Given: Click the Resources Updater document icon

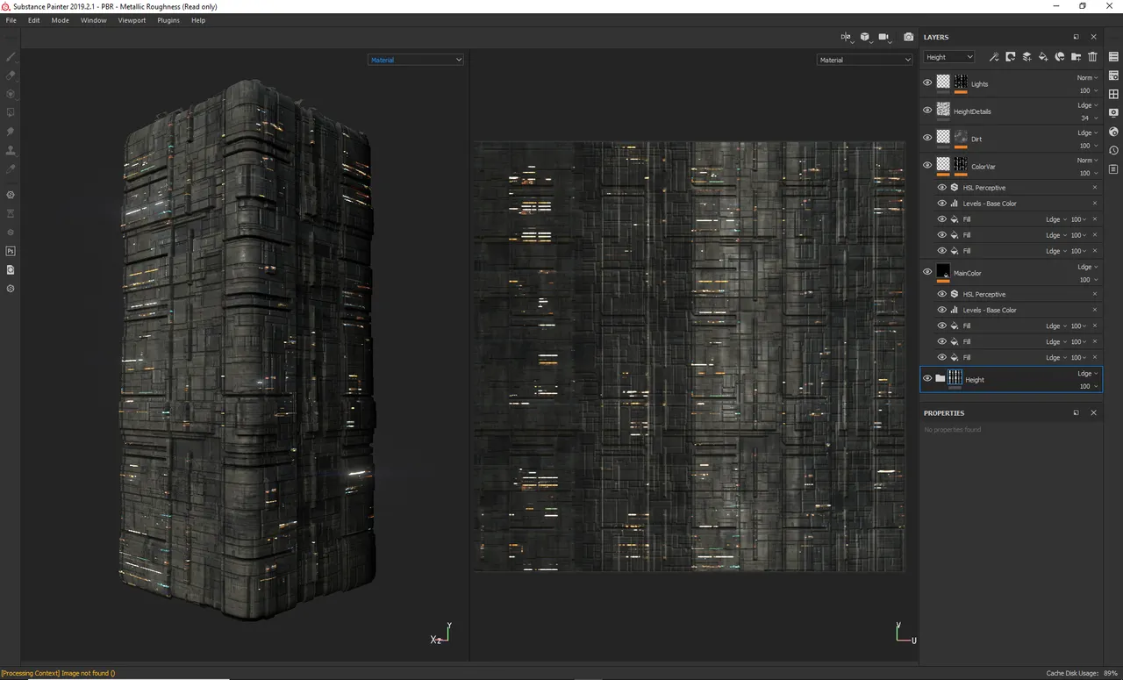Looking at the screenshot, I should [x=11, y=269].
